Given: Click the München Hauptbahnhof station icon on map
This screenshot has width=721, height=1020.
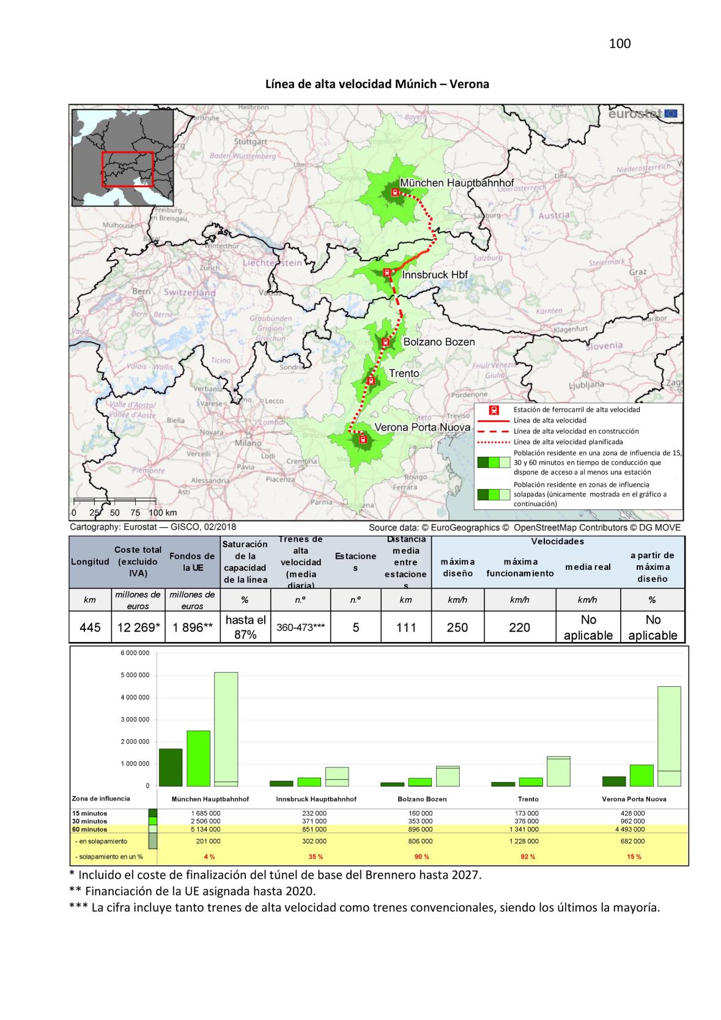Looking at the screenshot, I should tap(394, 192).
